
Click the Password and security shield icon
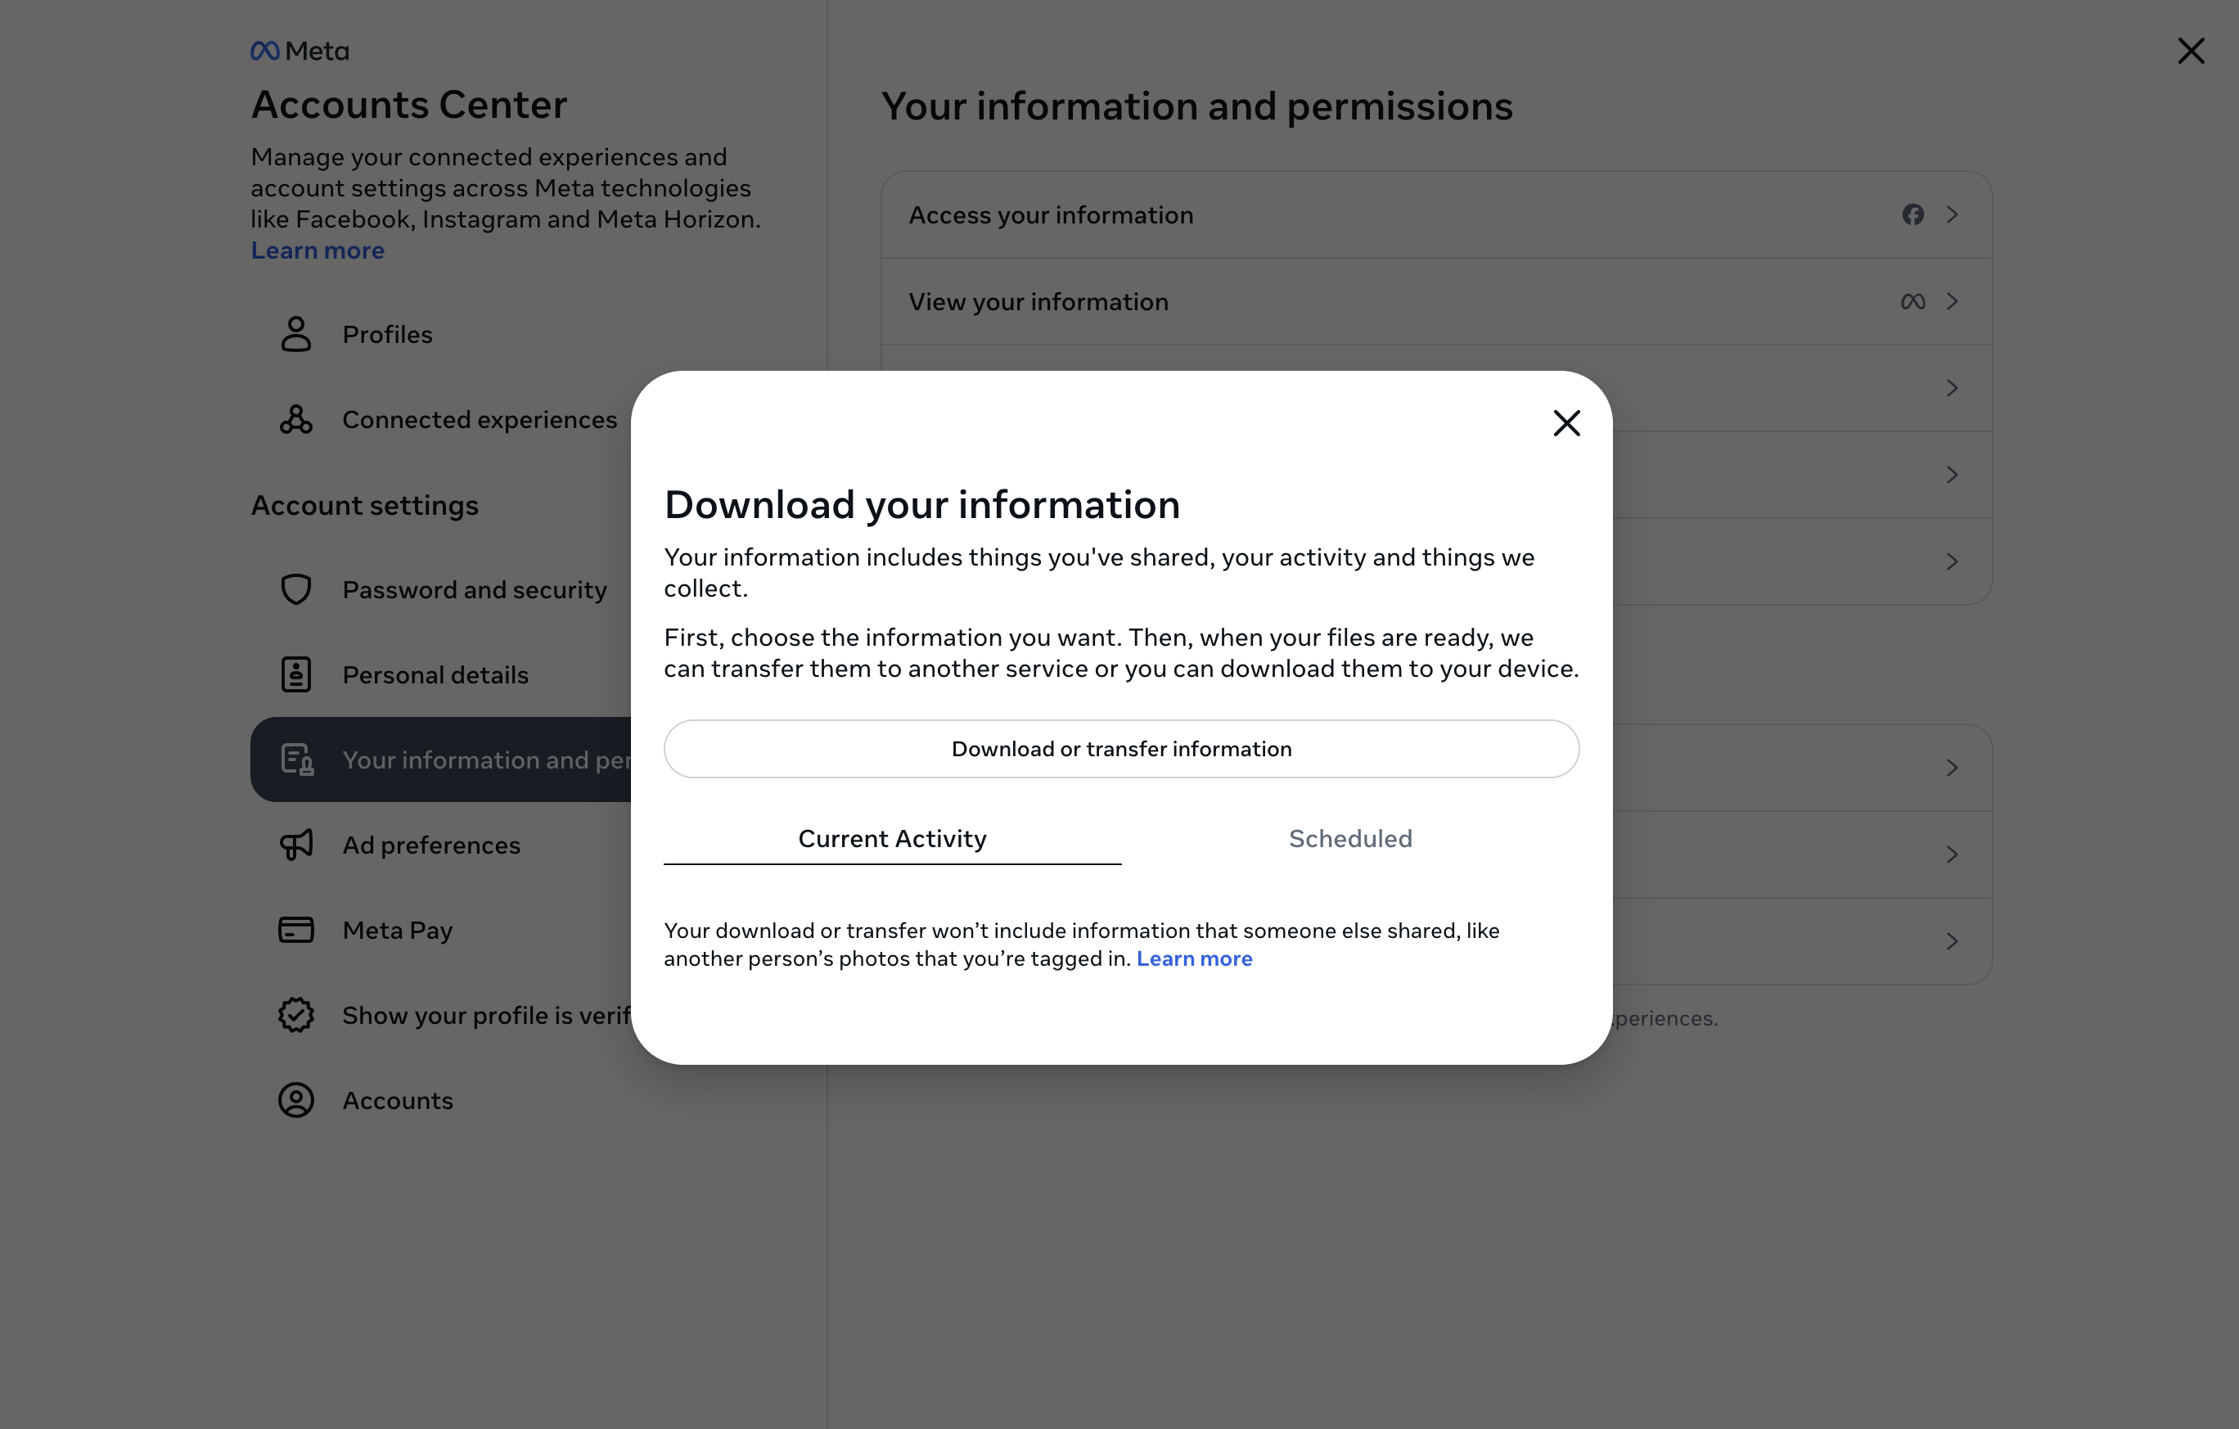coord(295,588)
